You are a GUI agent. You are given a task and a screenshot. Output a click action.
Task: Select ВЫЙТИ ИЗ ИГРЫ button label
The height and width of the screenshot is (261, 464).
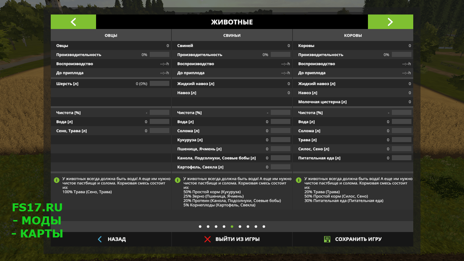(x=237, y=239)
